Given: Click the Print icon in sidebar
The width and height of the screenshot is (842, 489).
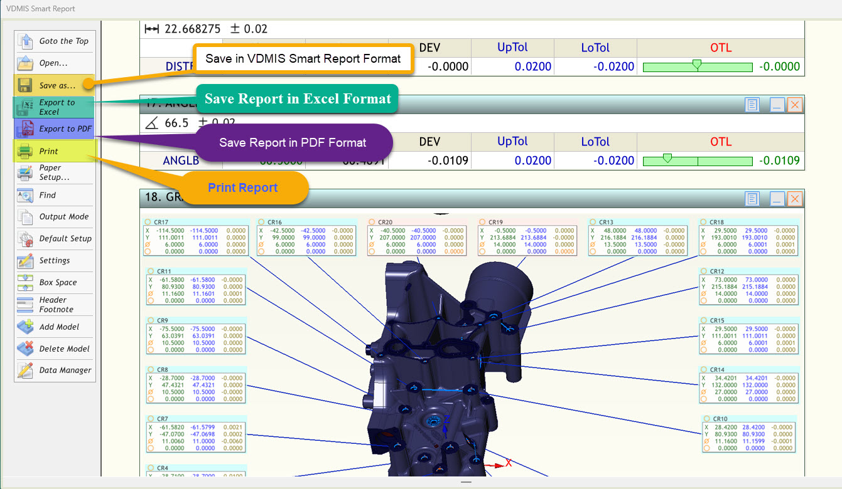Looking at the screenshot, I should pyautogui.click(x=26, y=151).
